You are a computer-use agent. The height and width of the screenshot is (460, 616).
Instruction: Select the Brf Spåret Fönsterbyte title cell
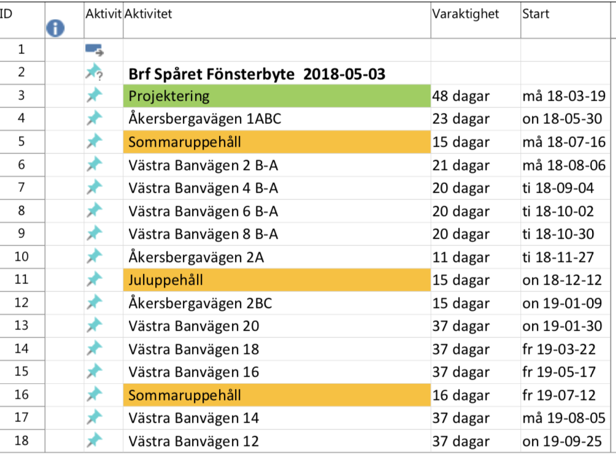pyautogui.click(x=257, y=74)
